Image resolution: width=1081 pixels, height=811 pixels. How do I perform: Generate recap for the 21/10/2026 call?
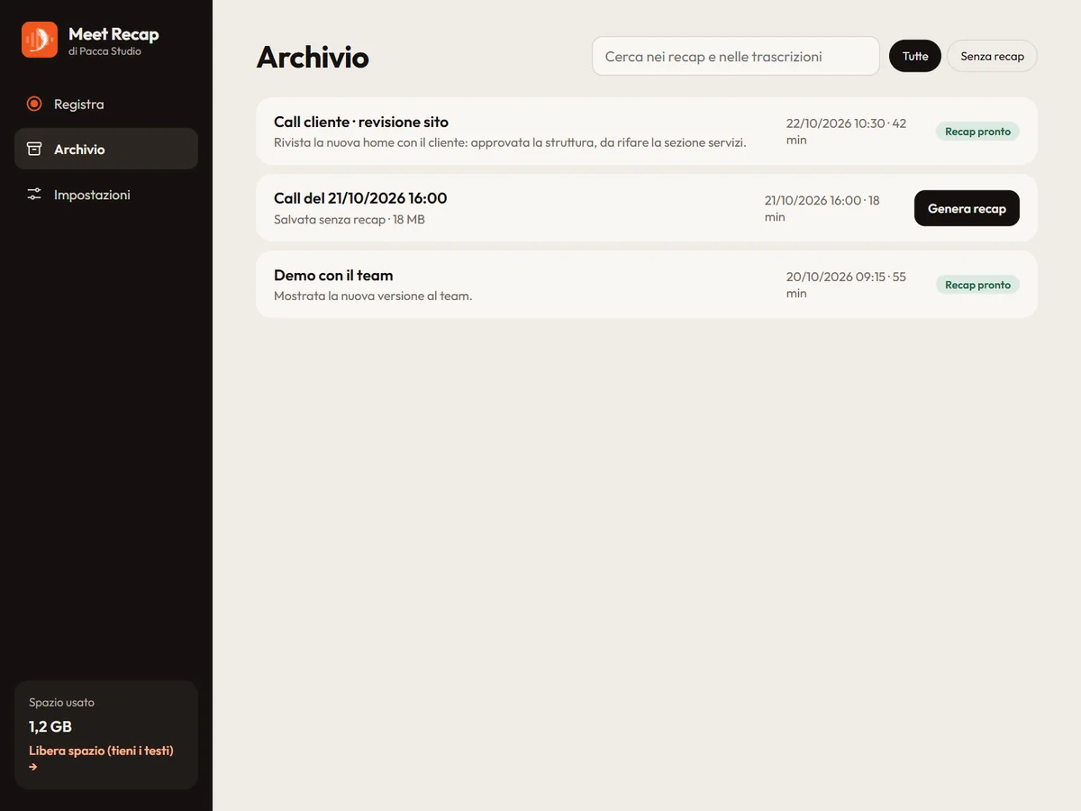(x=967, y=208)
